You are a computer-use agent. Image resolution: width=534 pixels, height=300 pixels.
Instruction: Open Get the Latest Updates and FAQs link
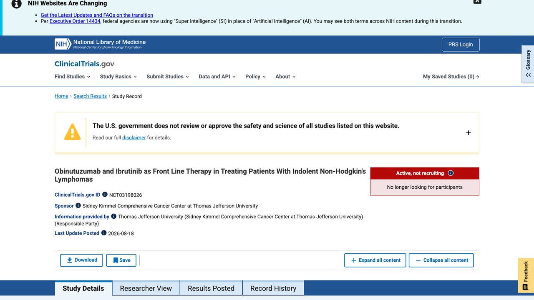97,15
